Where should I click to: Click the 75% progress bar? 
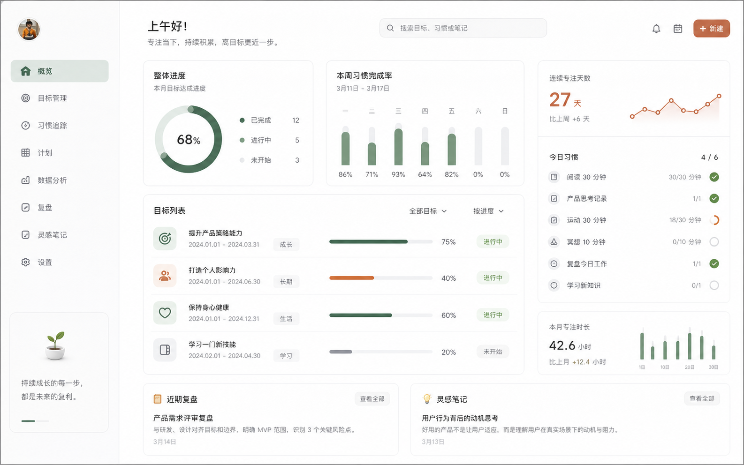coord(381,242)
